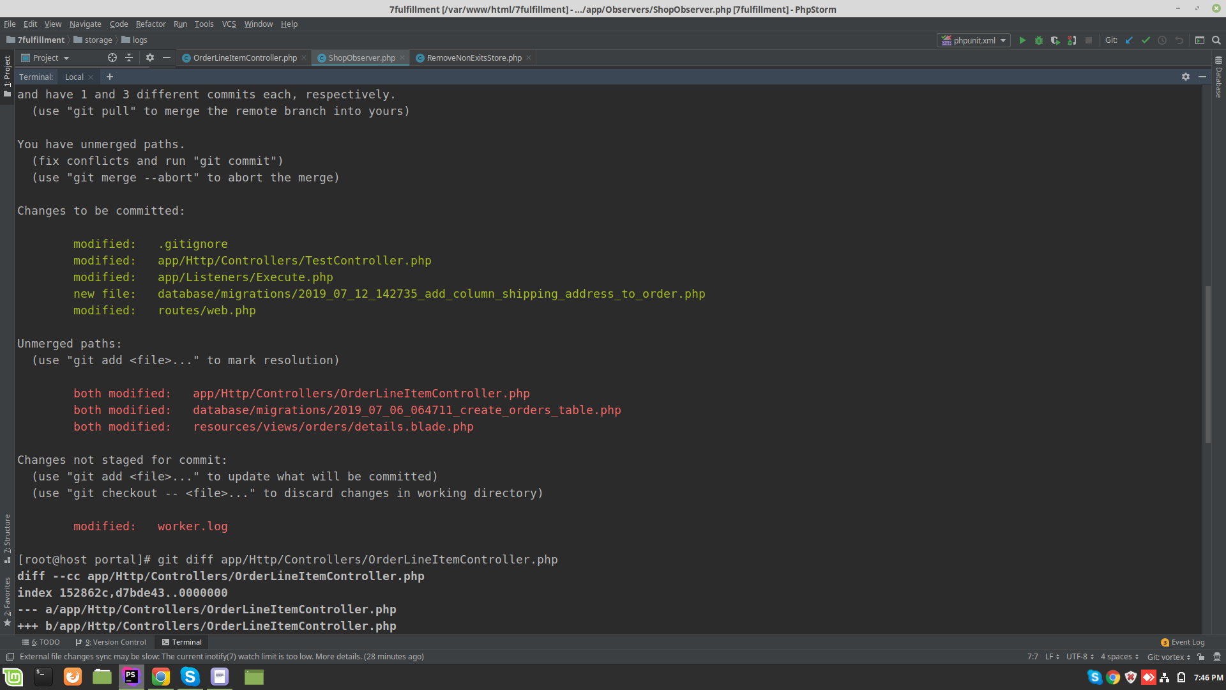This screenshot has width=1226, height=690.
Task: Click the terminal vertical scrollbar
Action: pos(1207,364)
